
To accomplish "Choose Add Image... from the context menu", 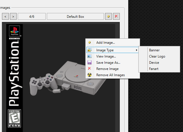I will (113, 43).
